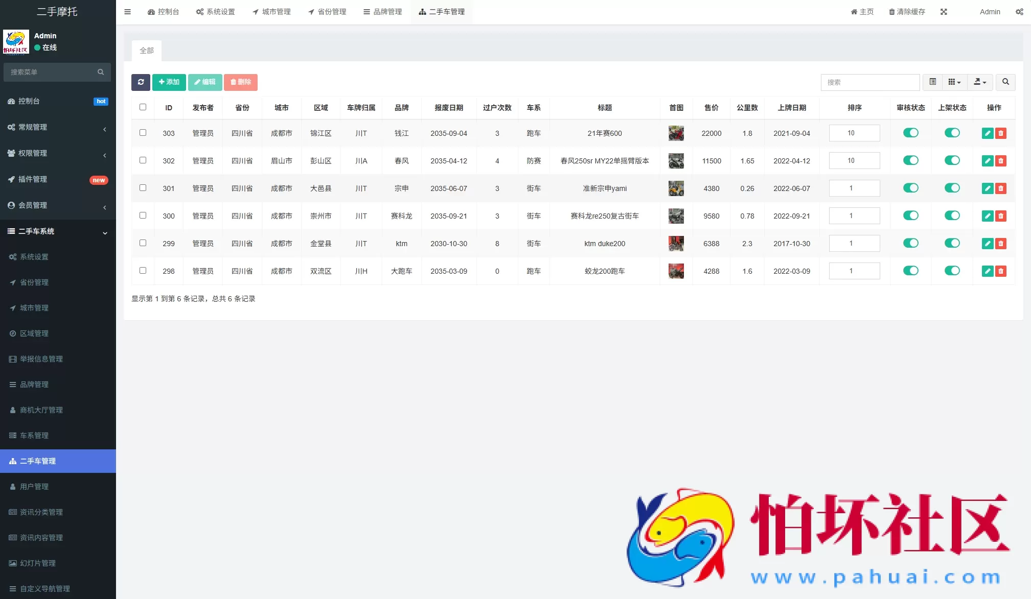
Task: Click the top-right settings gears icon
Action: [x=1019, y=12]
